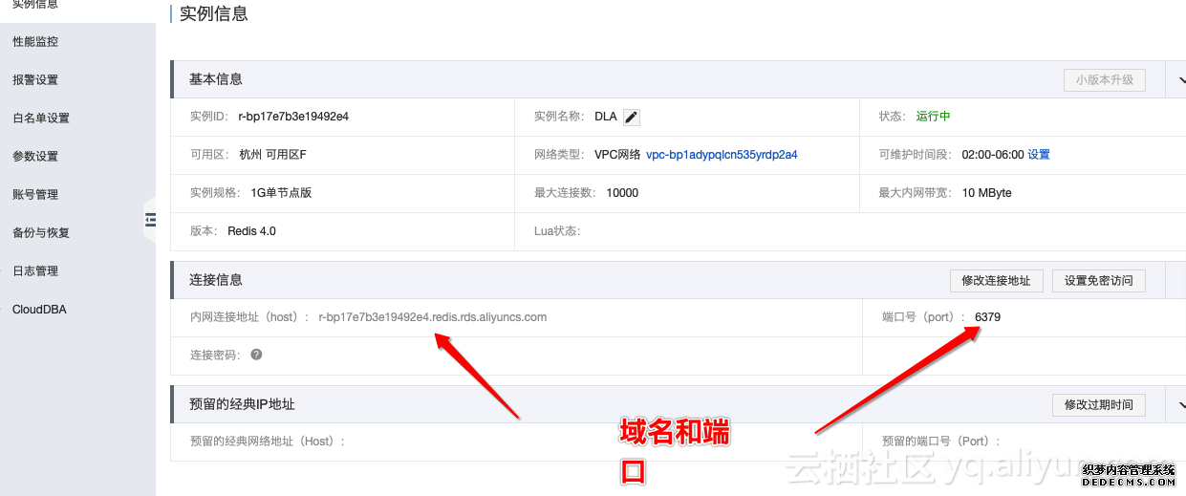Select 白名单设置 in the sidebar
This screenshot has width=1186, height=496.
(41, 119)
